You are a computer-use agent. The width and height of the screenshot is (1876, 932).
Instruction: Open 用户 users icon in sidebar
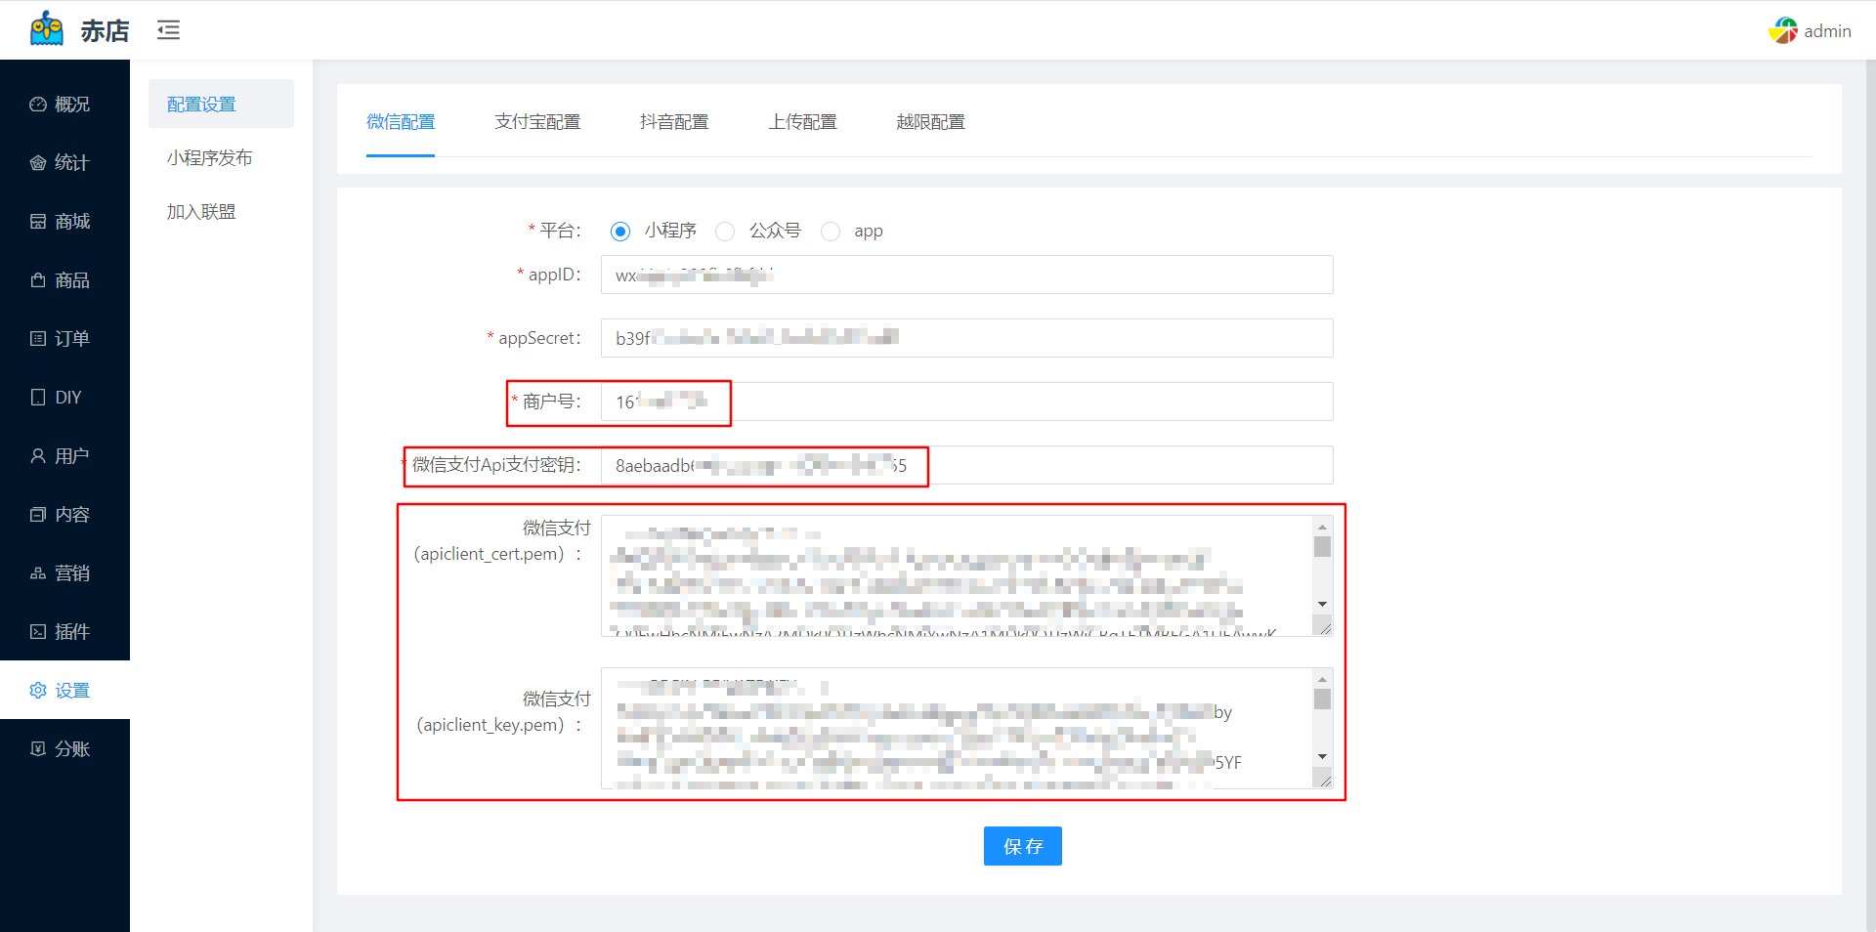pyautogui.click(x=38, y=456)
